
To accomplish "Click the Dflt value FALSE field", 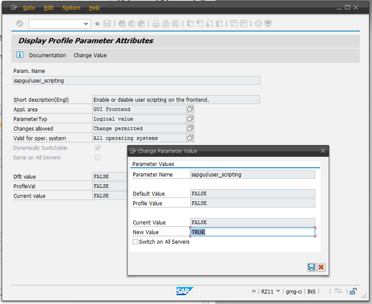I will click(110, 177).
